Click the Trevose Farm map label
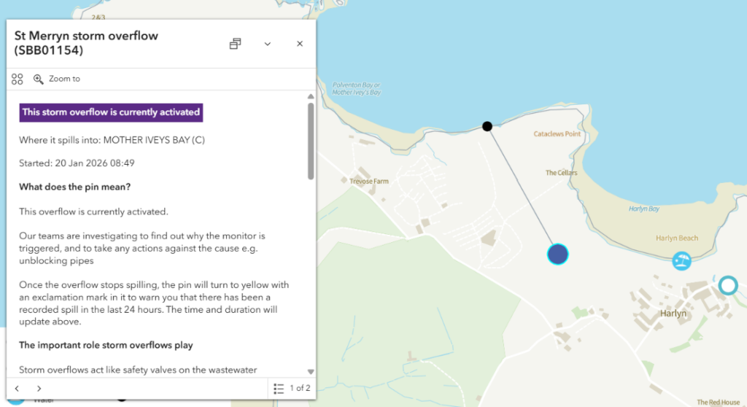This screenshot has height=407, width=747. coord(371,181)
